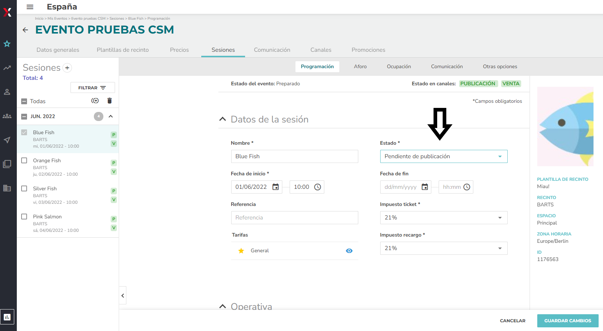The height and width of the screenshot is (331, 603).
Task: Click the PUBLICACIÓN channel status badge
Action: click(x=478, y=83)
